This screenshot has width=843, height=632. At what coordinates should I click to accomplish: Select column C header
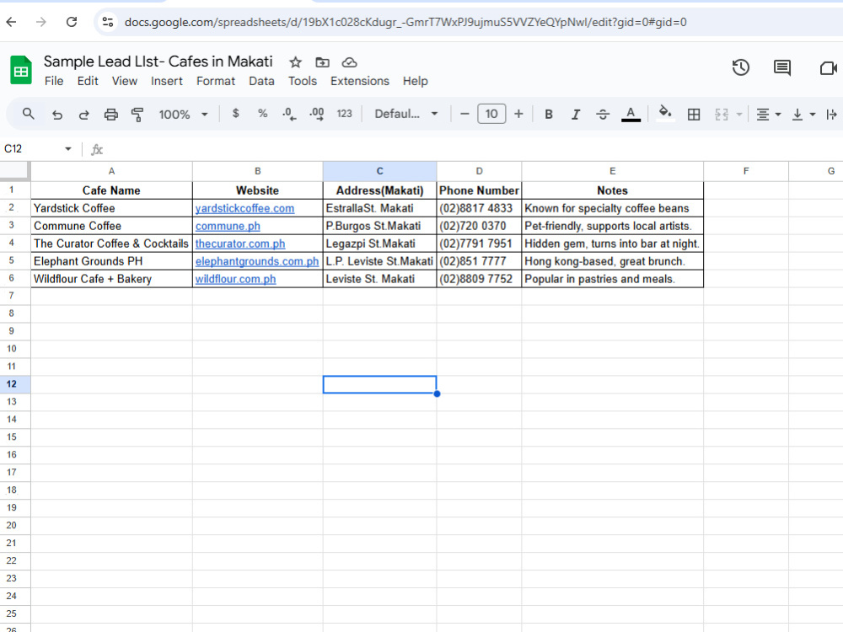(x=379, y=171)
